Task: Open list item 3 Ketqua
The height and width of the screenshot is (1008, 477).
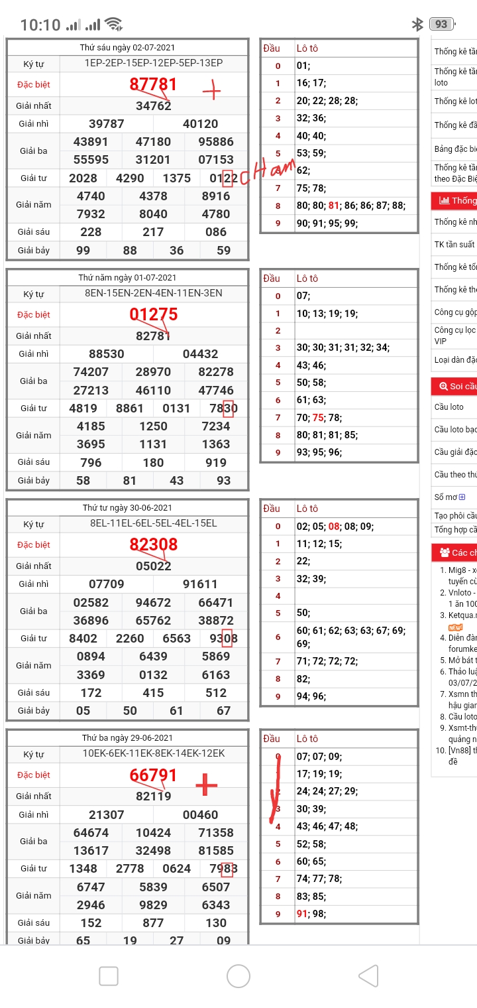Action: click(462, 615)
